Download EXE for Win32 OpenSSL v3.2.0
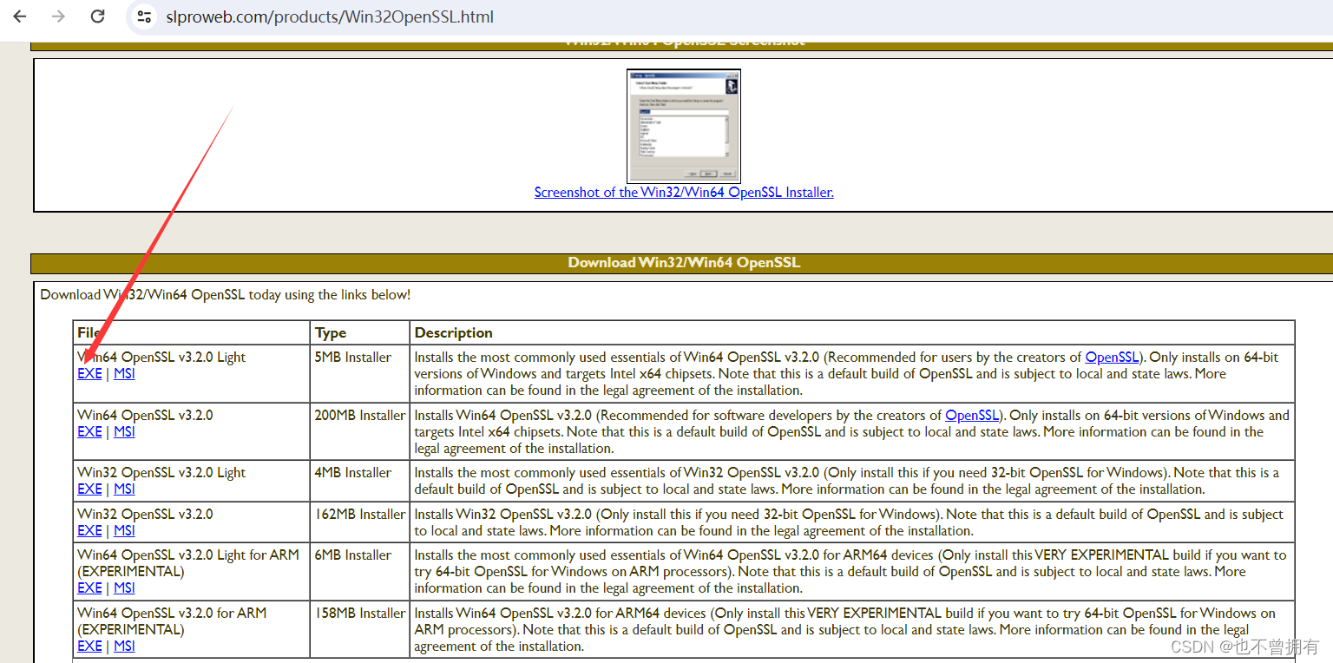This screenshot has height=663, width=1333. 89,530
